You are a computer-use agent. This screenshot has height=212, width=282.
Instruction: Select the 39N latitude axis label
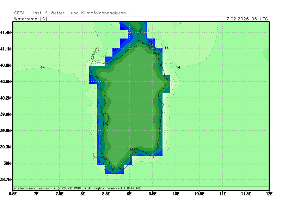click(x=8, y=163)
